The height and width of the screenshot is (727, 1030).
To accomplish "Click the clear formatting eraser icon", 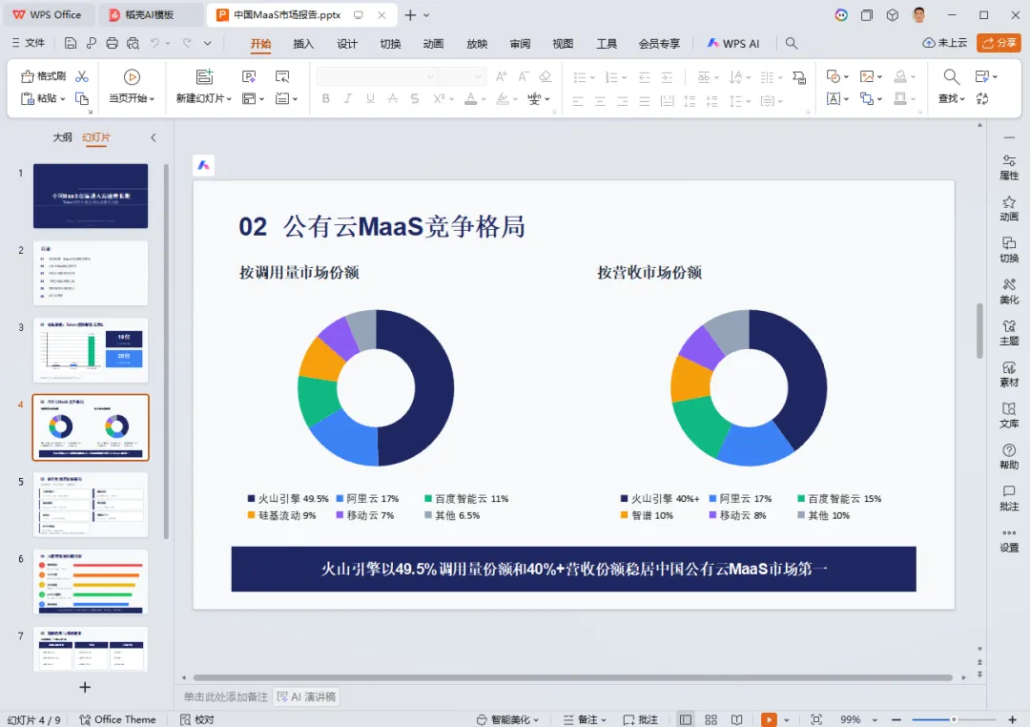I will pos(546,76).
